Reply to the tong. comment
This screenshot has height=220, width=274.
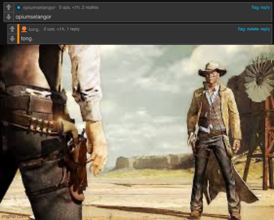265,29
